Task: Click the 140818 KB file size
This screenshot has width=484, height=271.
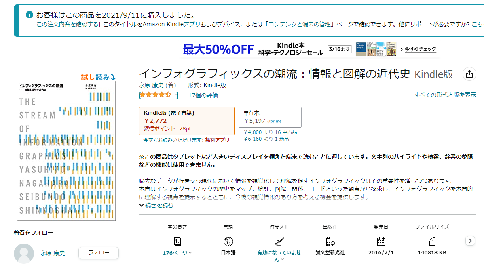Action: pos(432,253)
